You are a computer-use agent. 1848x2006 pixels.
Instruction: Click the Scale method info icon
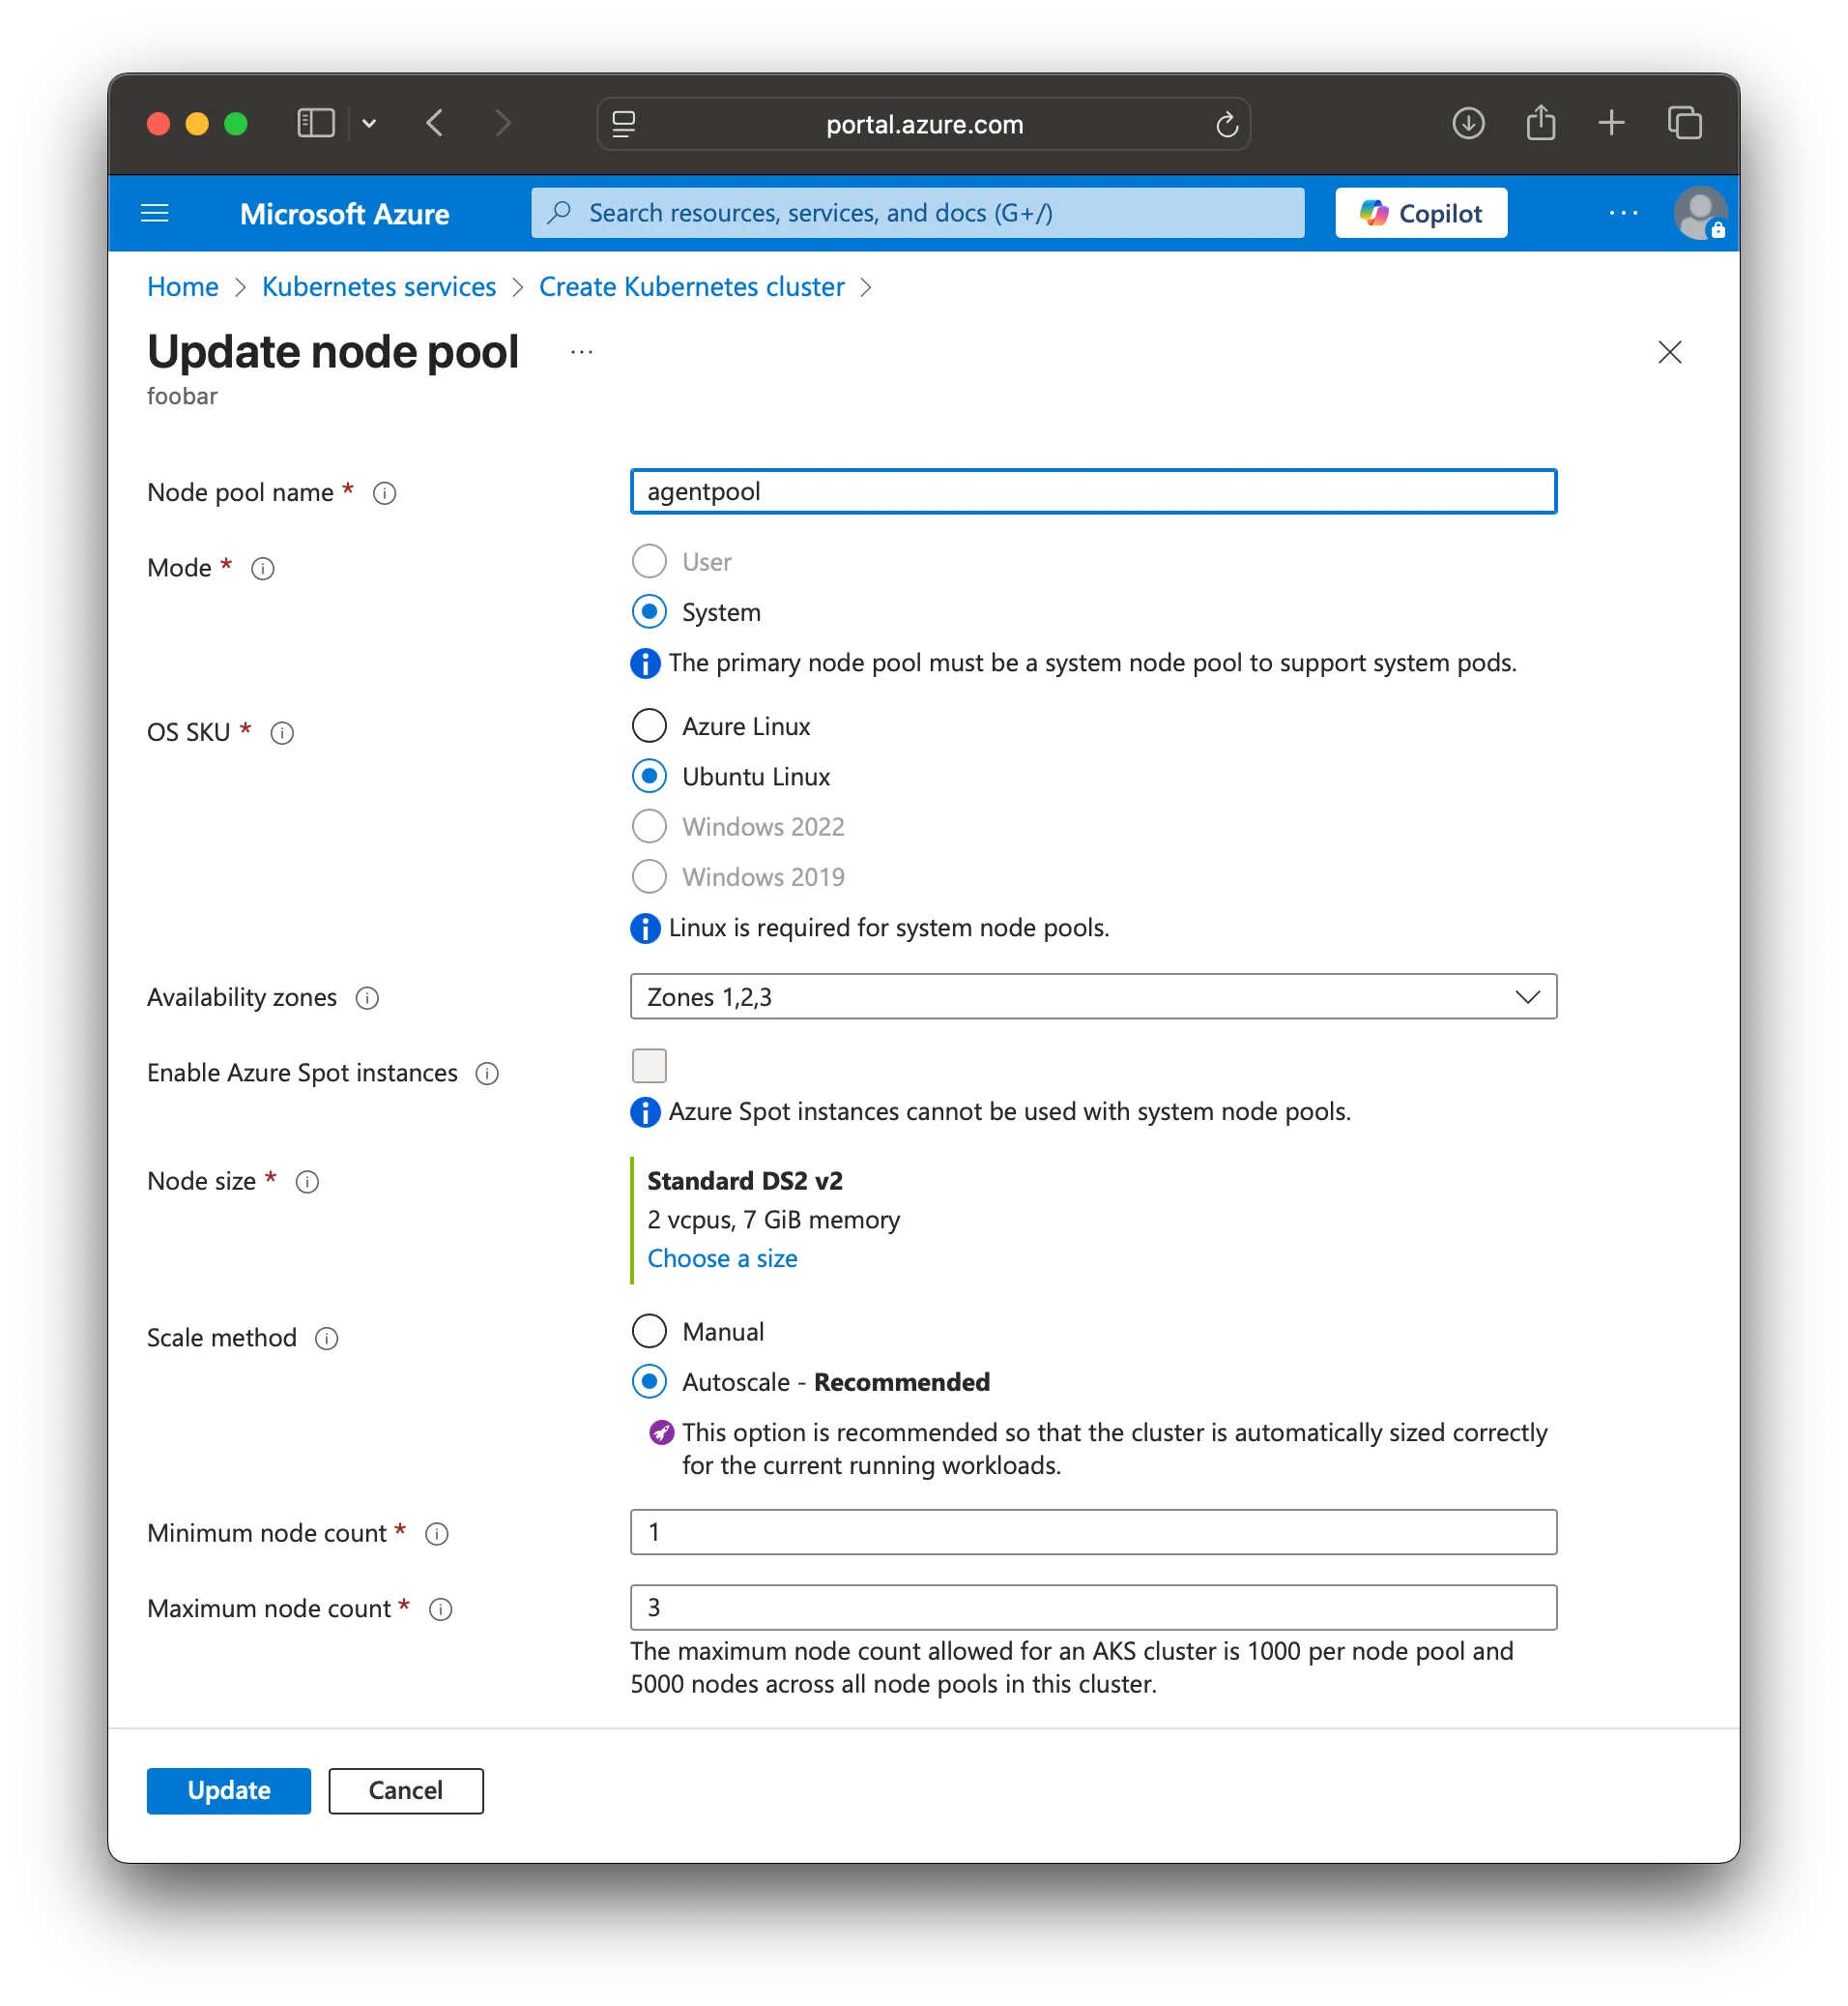(x=326, y=1339)
